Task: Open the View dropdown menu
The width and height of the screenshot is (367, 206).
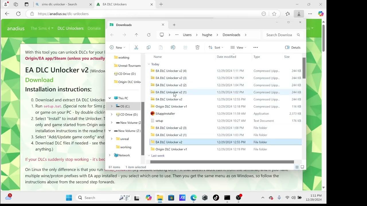Action: (239, 47)
